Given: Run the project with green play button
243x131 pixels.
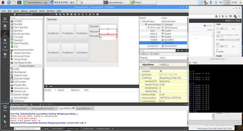Looking at the screenshot, I should (5, 116).
